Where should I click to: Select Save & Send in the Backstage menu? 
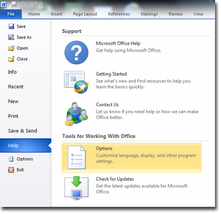point(23,131)
